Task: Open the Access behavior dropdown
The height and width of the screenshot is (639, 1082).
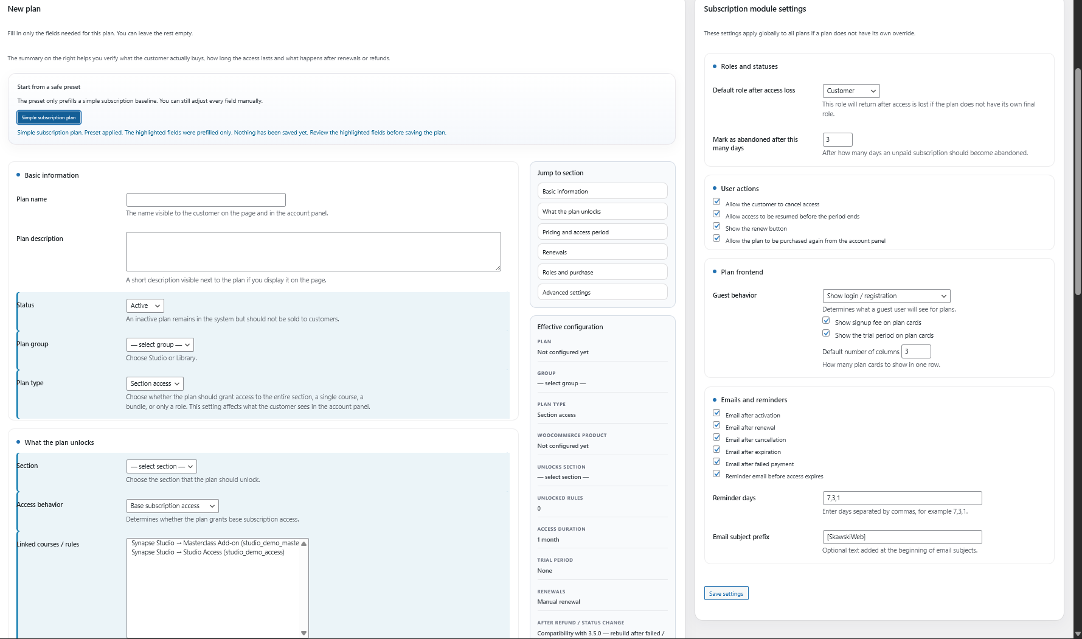Action: [173, 506]
